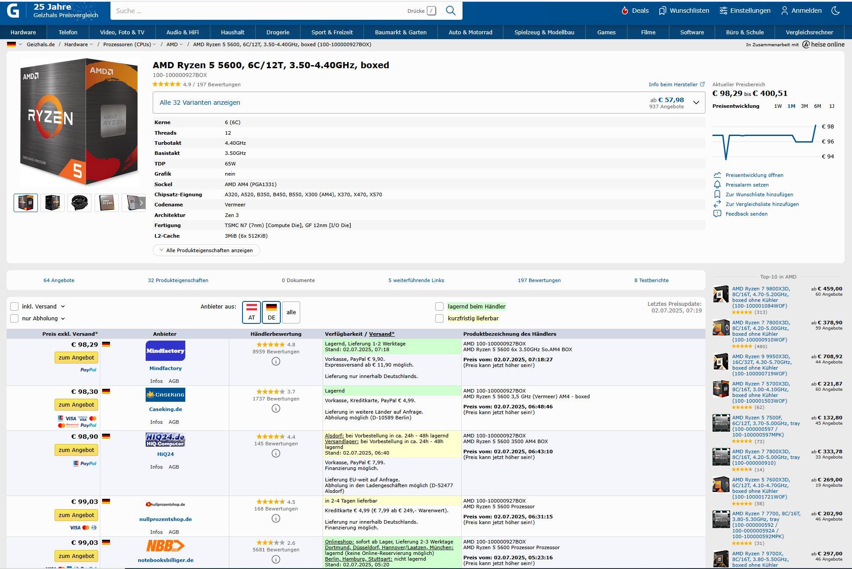852x569 pixels.
Task: Click Feedback senden speech icon
Action: point(717,213)
